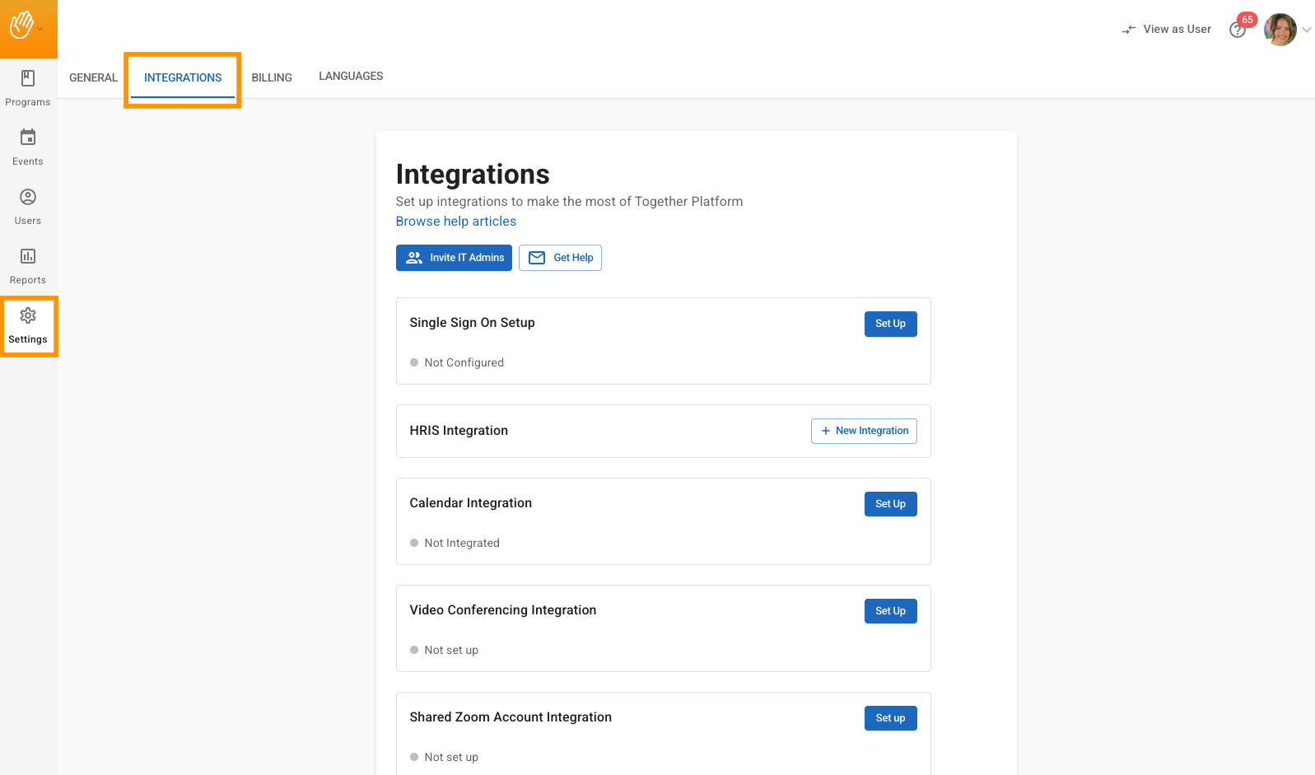Screen dimensions: 1315x775
Task: Open the Languages tab
Action: pos(351,76)
